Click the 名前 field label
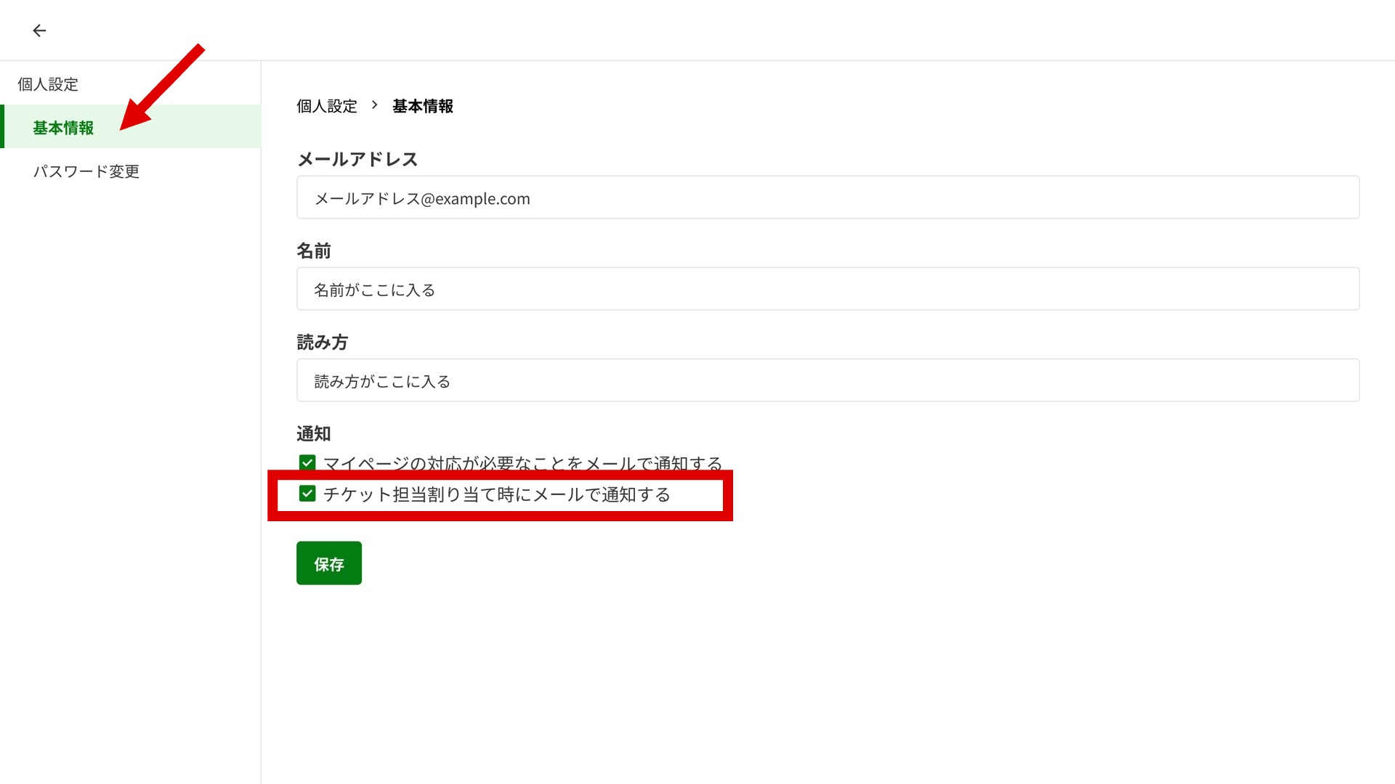 (314, 251)
